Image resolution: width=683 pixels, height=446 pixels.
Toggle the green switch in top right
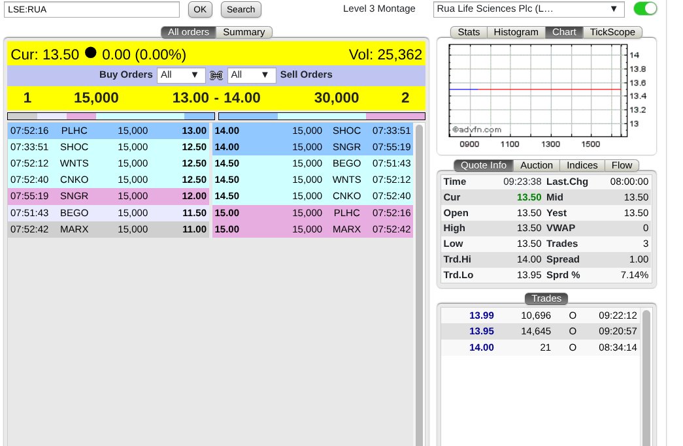(x=645, y=8)
